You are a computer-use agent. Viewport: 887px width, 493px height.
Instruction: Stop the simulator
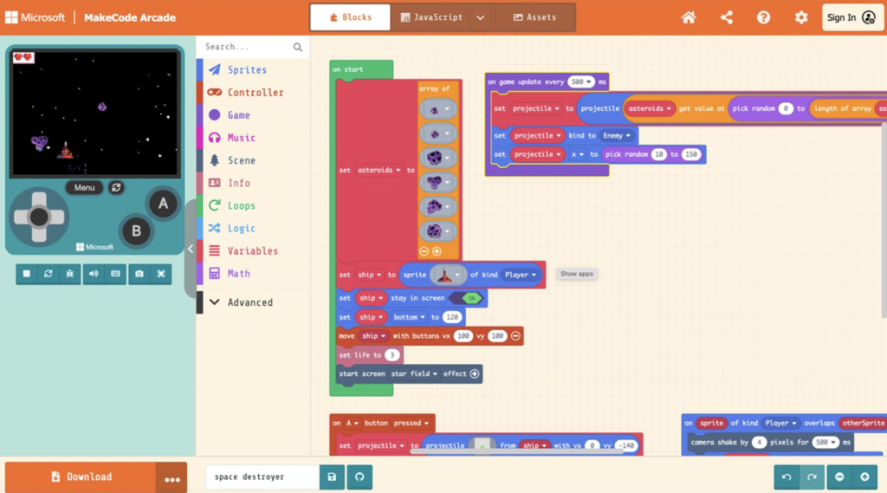click(x=26, y=274)
